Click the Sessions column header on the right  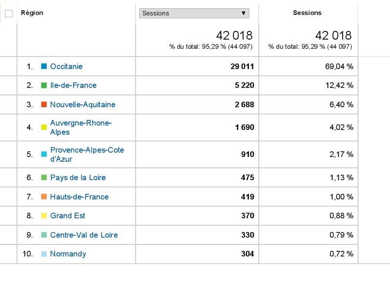click(x=307, y=13)
